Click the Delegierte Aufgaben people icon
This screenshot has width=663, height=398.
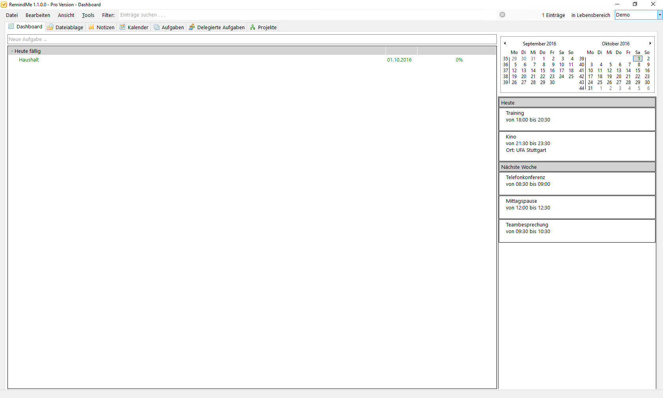[192, 27]
